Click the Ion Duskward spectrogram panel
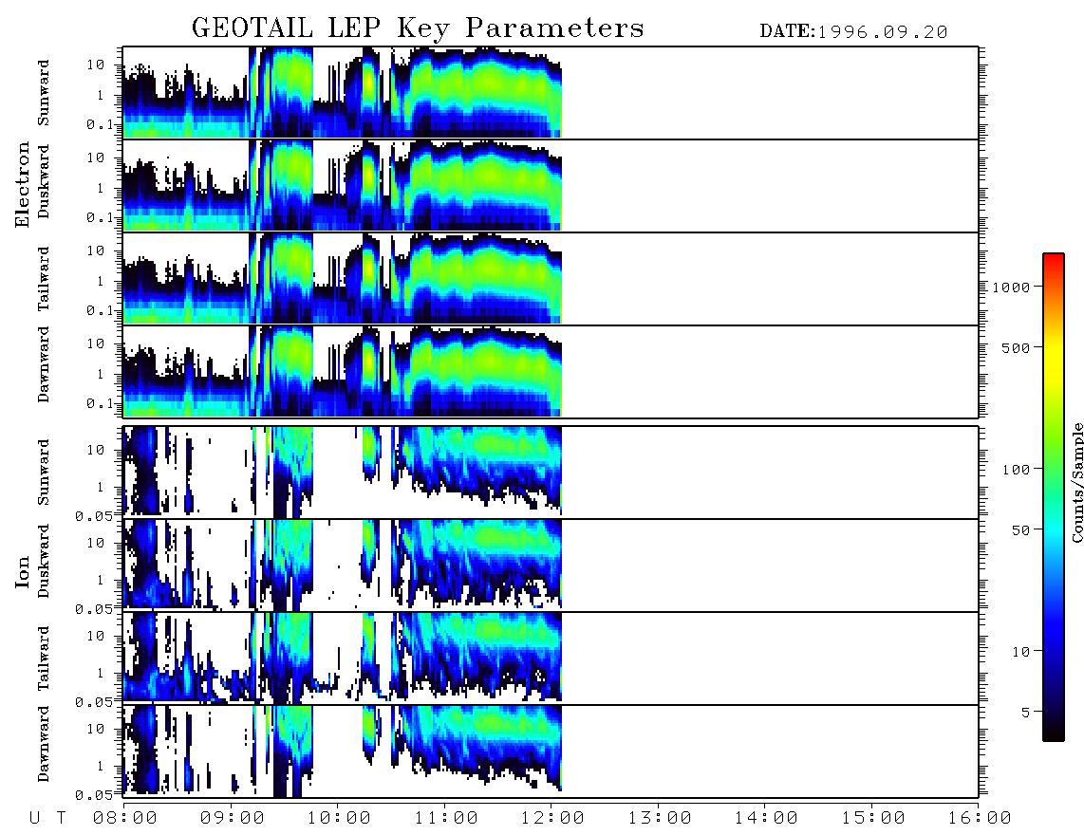 551,565
